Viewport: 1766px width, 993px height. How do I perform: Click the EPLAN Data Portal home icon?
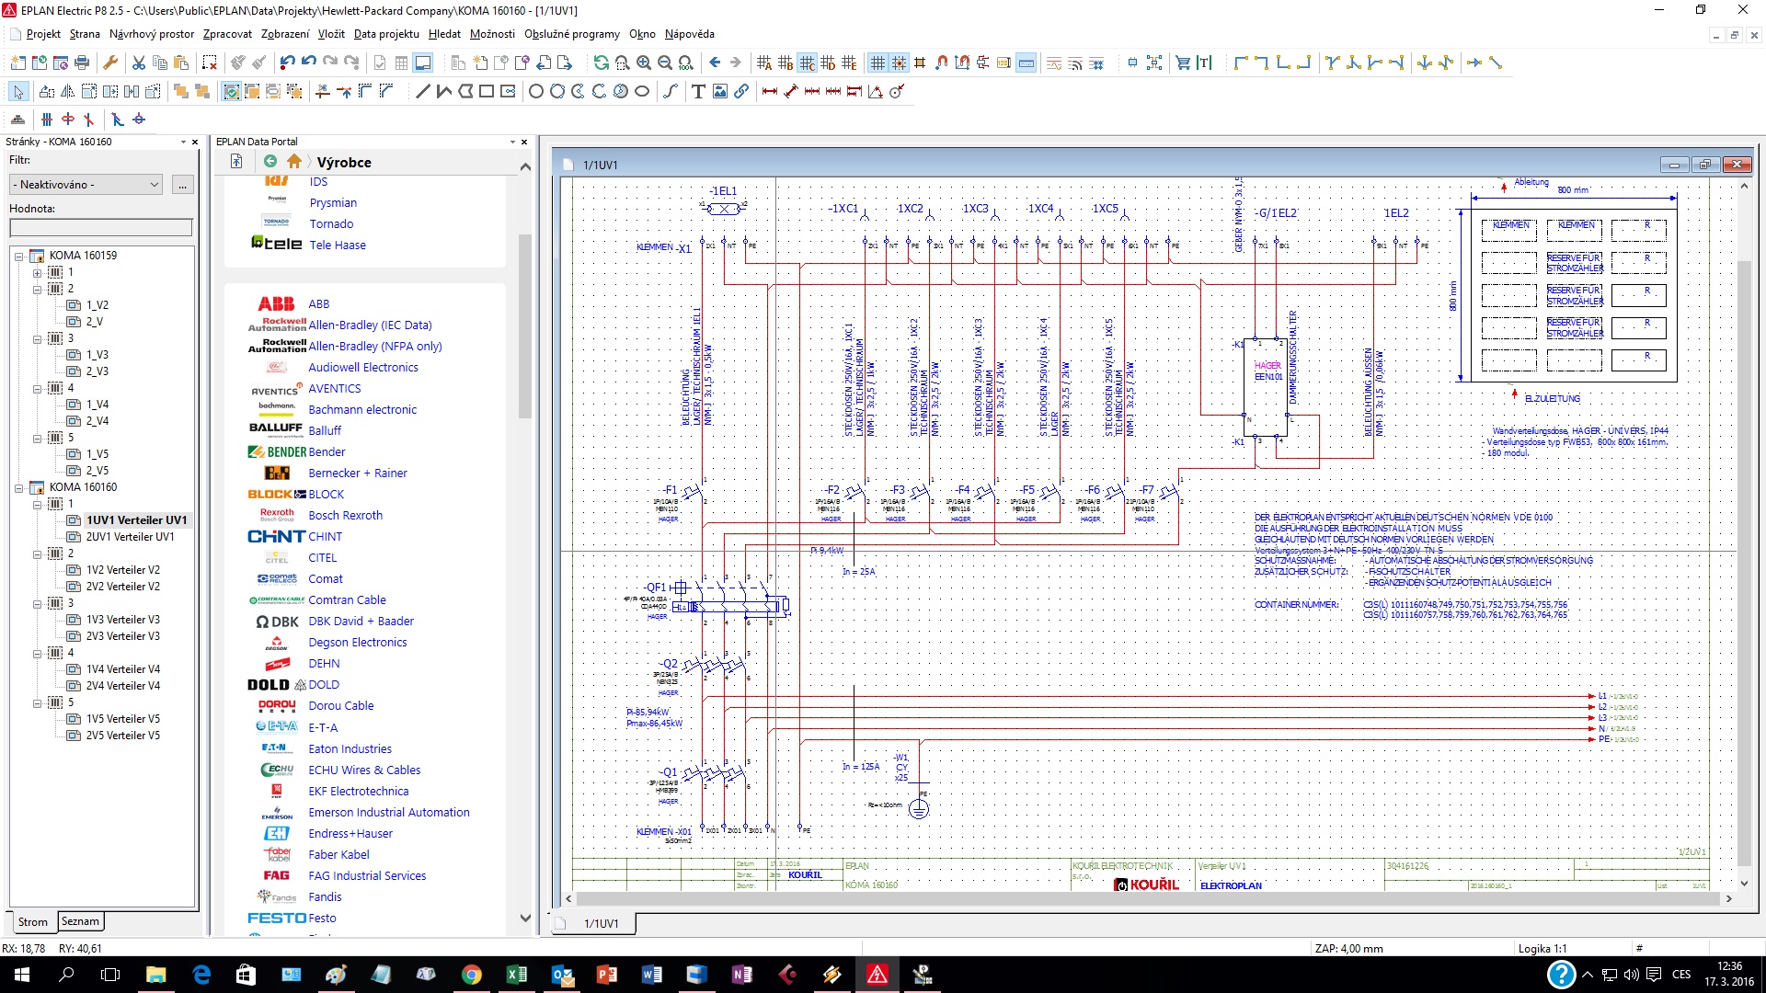tap(290, 161)
